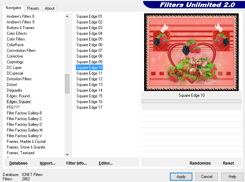The image size is (245, 182).
Task: Select Square Edge 04 filter
Action: (x=89, y=33)
